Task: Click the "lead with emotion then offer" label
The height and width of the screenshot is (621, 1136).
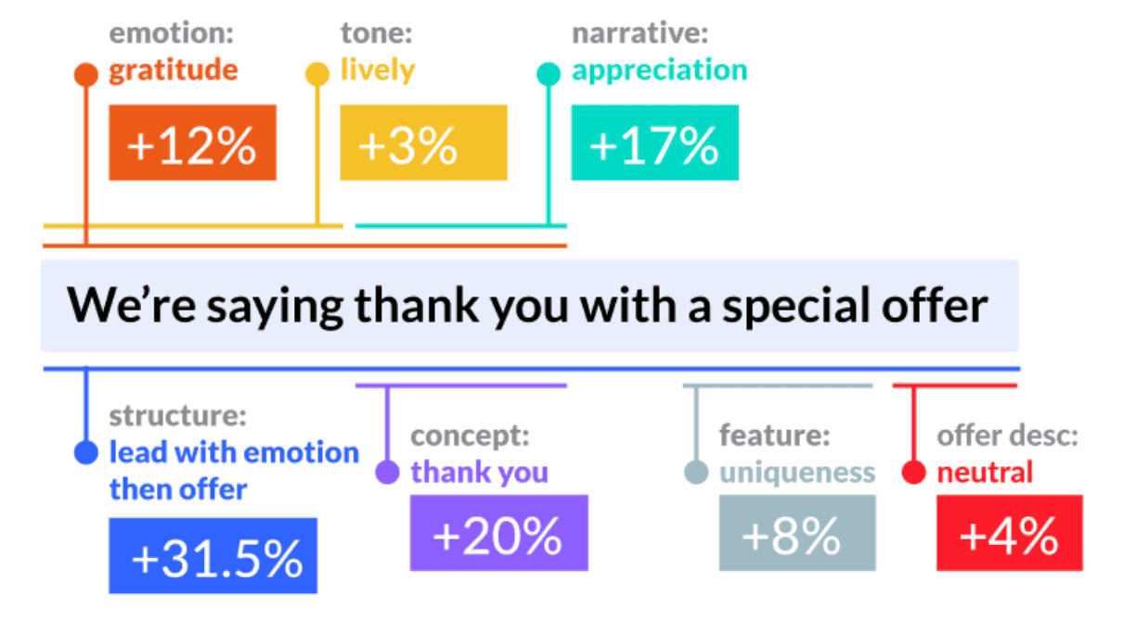Action: pyautogui.click(x=234, y=471)
